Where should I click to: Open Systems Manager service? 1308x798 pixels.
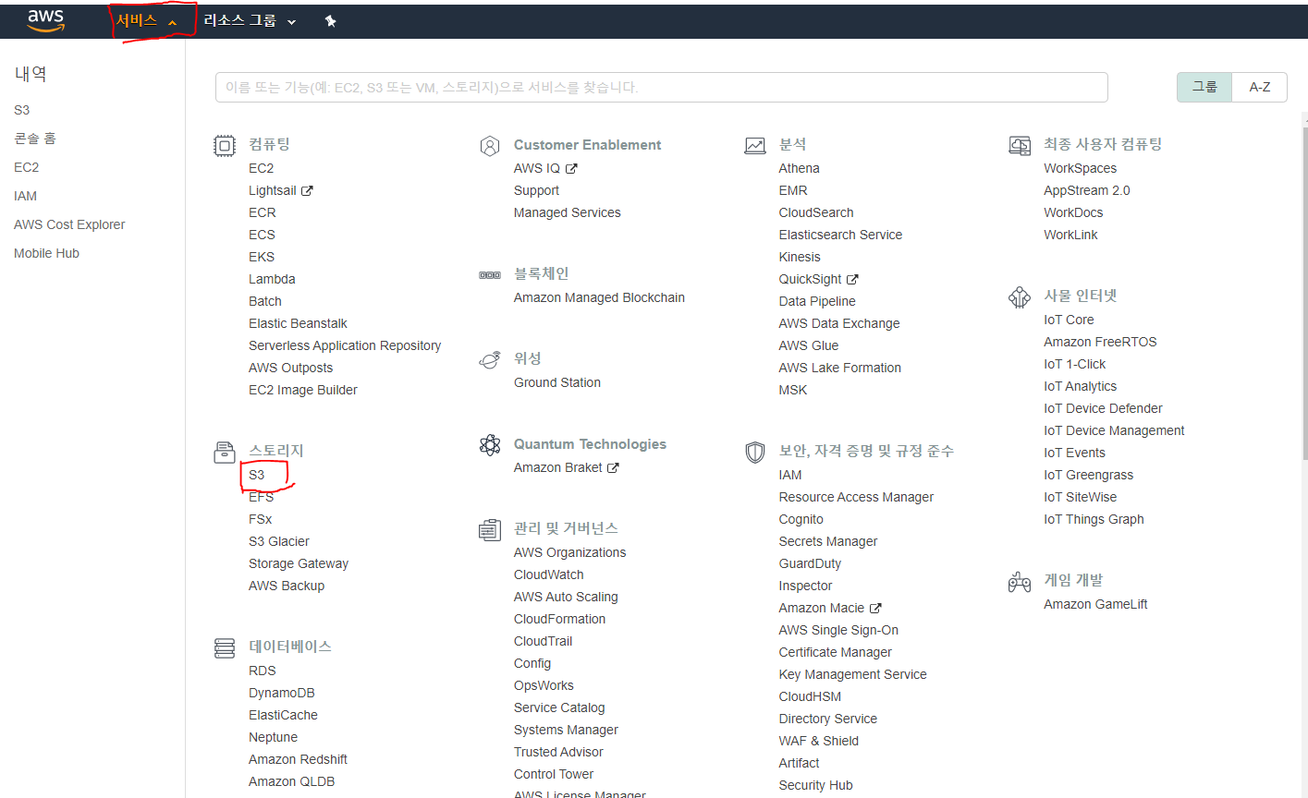566,730
